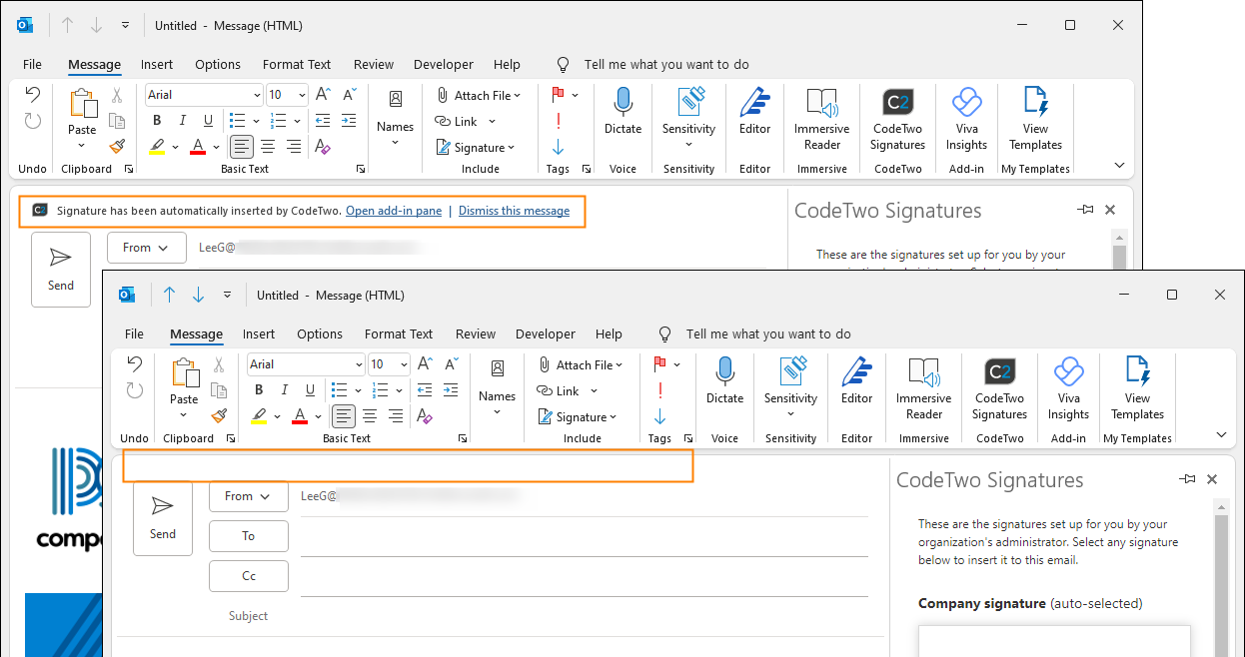This screenshot has width=1245, height=657.
Task: Click Send button in front window
Action: coord(163,518)
